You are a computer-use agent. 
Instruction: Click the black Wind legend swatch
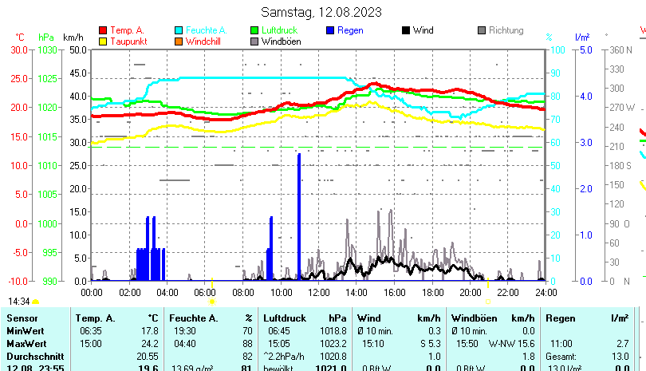point(407,30)
